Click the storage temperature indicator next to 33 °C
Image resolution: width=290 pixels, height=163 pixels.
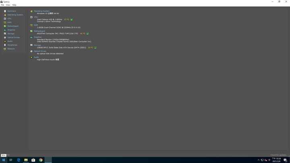coord(95,47)
